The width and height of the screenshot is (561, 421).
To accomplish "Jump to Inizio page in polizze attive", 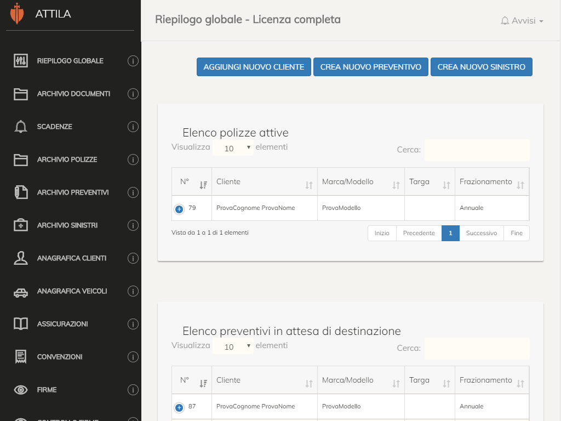I will click(x=382, y=233).
